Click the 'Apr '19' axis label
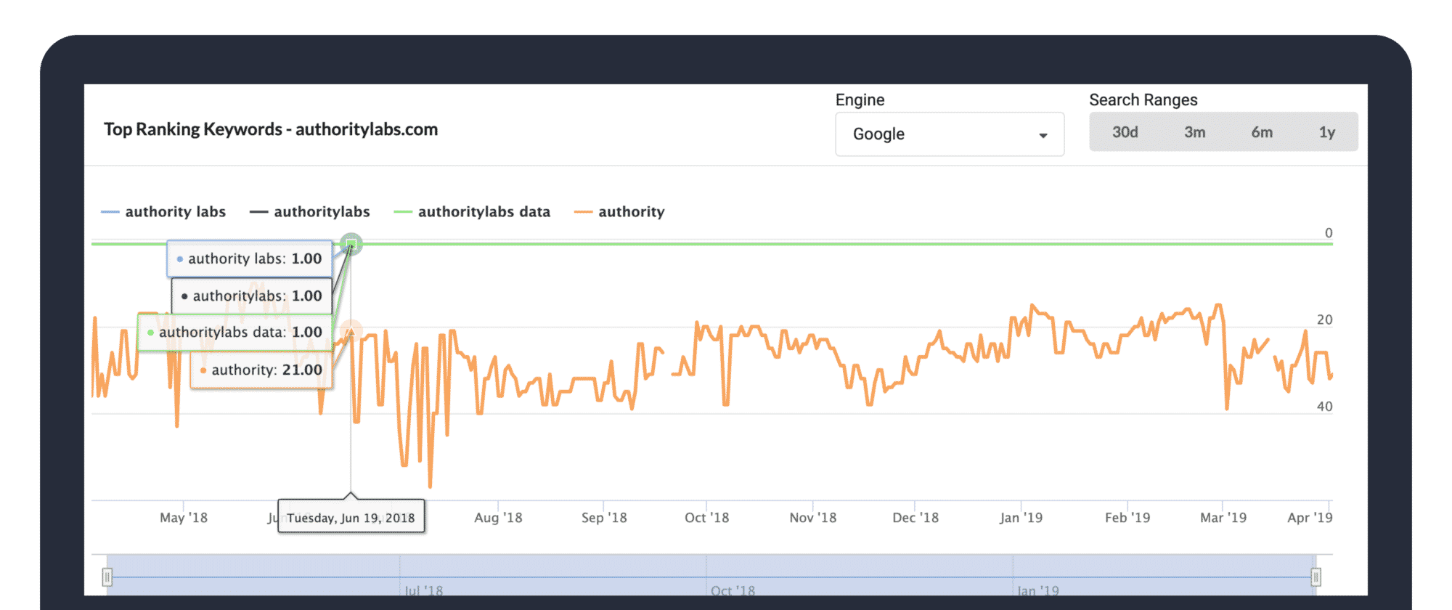This screenshot has width=1452, height=610. (x=1310, y=518)
